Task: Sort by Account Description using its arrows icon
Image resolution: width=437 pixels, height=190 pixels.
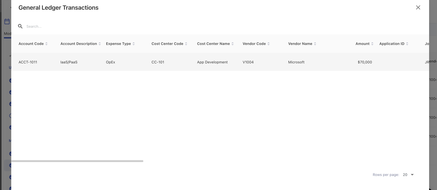Action: point(100,44)
